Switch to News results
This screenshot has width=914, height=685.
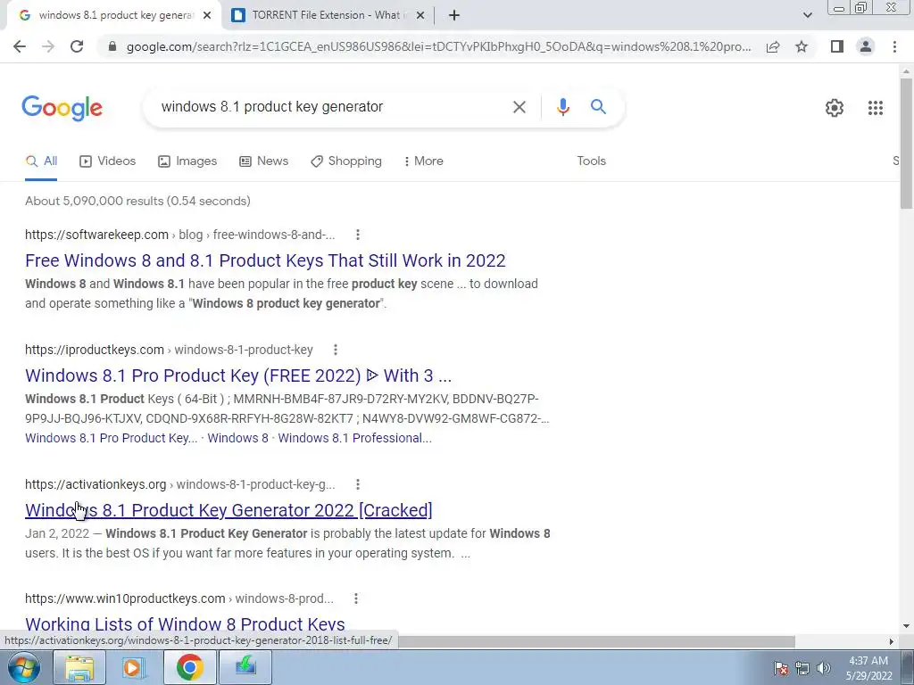pos(263,161)
